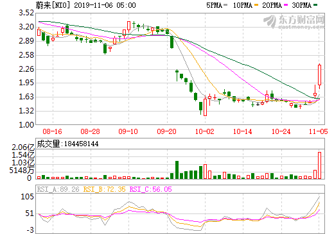Click the 成交量:184458144 volume readout
The width and height of the screenshot is (334, 234).
coord(67,144)
